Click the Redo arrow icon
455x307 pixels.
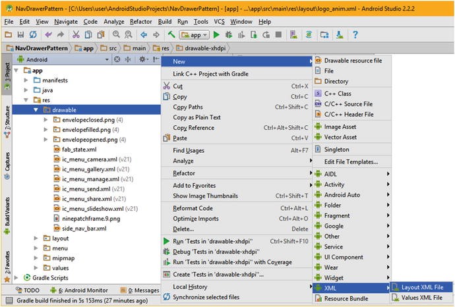[61, 35]
